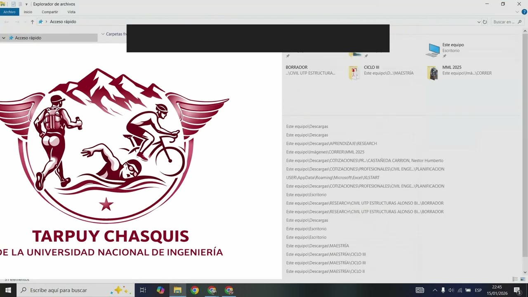528x297 pixels.
Task: Open the recent locations dropdown
Action: tap(25, 22)
